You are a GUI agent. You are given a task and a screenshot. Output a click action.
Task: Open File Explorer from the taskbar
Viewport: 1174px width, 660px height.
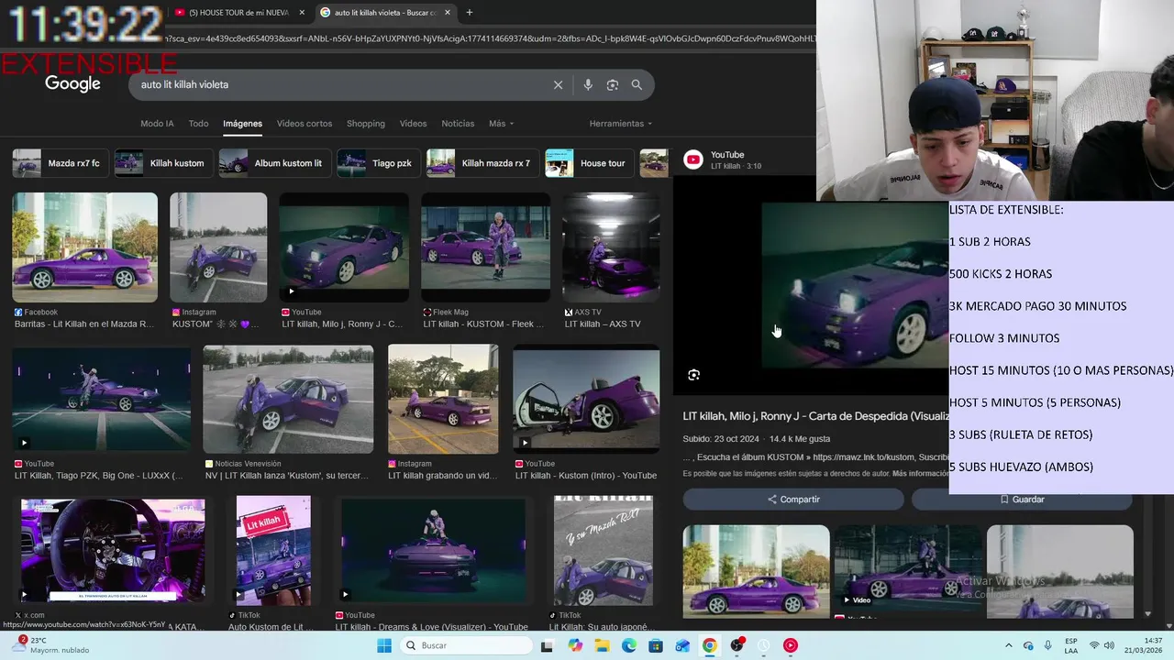tap(602, 645)
